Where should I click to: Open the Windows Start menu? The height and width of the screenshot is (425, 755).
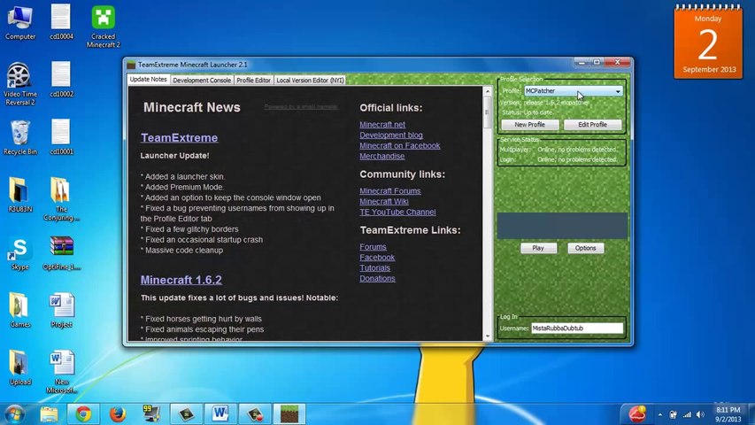pos(14,413)
